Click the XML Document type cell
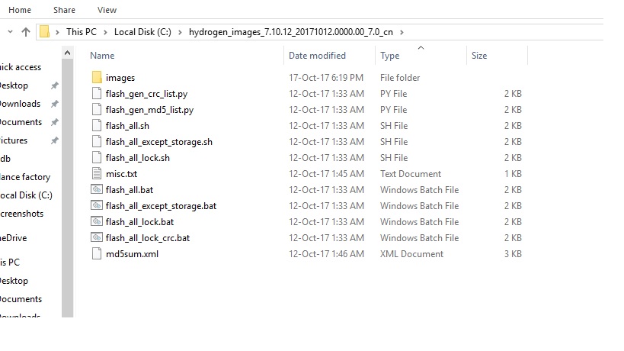This screenshot has height=351, width=624. (x=411, y=254)
